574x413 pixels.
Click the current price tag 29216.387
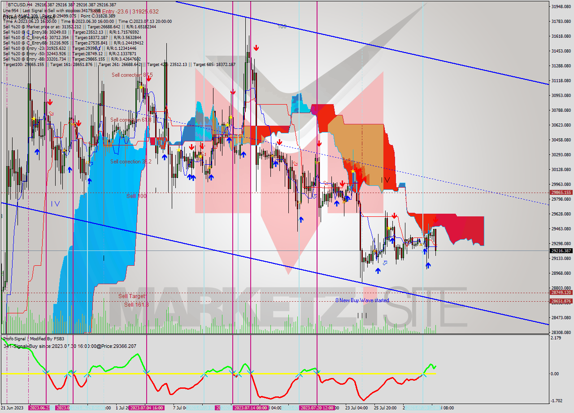[561, 251]
